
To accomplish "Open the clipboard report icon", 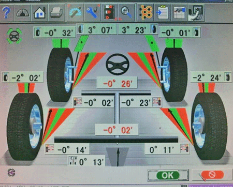I will pos(163,13).
